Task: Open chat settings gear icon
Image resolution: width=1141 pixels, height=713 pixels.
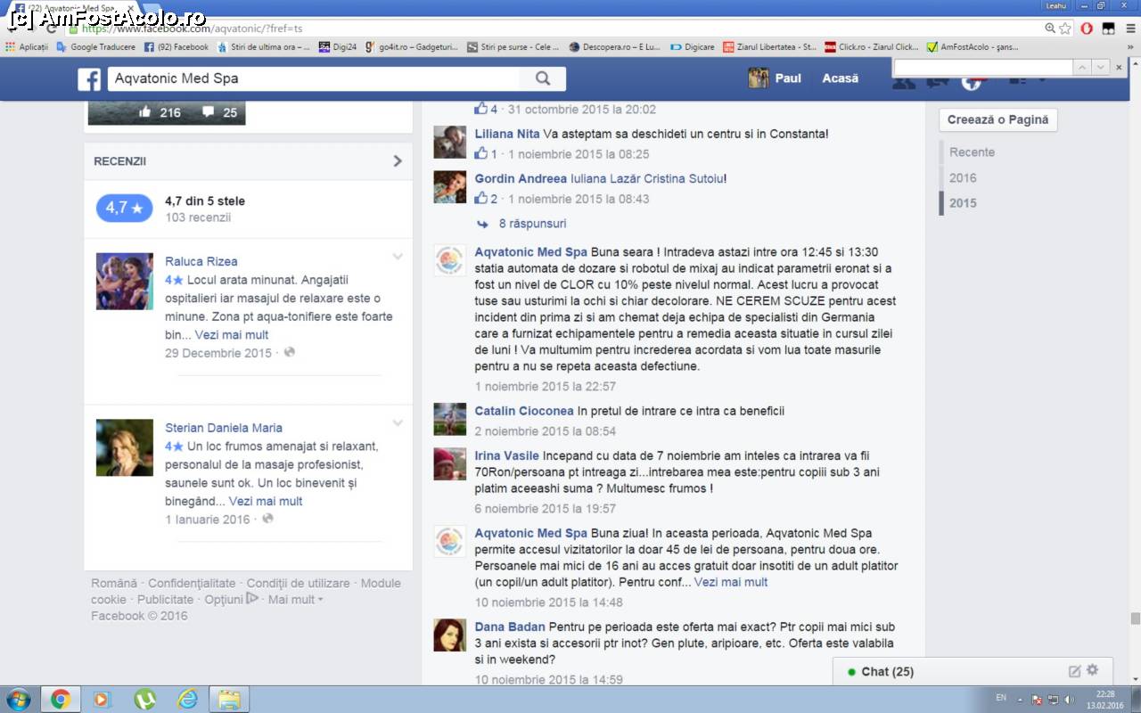Action: point(1093,670)
